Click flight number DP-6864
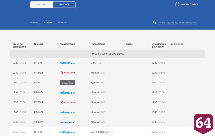The image size is (215, 136). pos(39,92)
